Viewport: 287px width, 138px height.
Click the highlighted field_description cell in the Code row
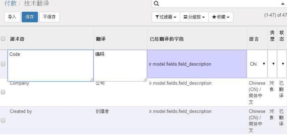[x=197, y=64]
